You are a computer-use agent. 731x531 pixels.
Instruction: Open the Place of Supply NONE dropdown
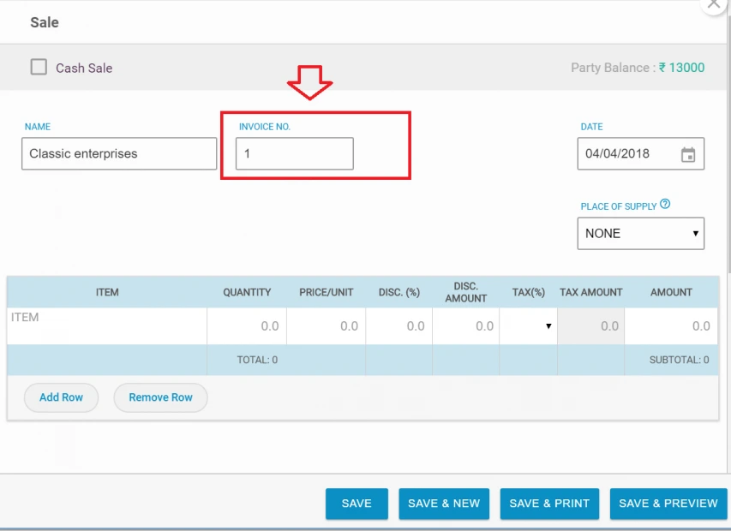point(640,233)
